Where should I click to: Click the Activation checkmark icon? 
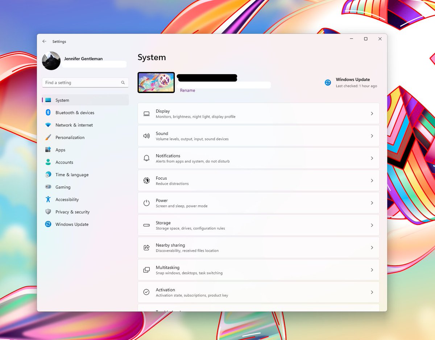point(146,292)
